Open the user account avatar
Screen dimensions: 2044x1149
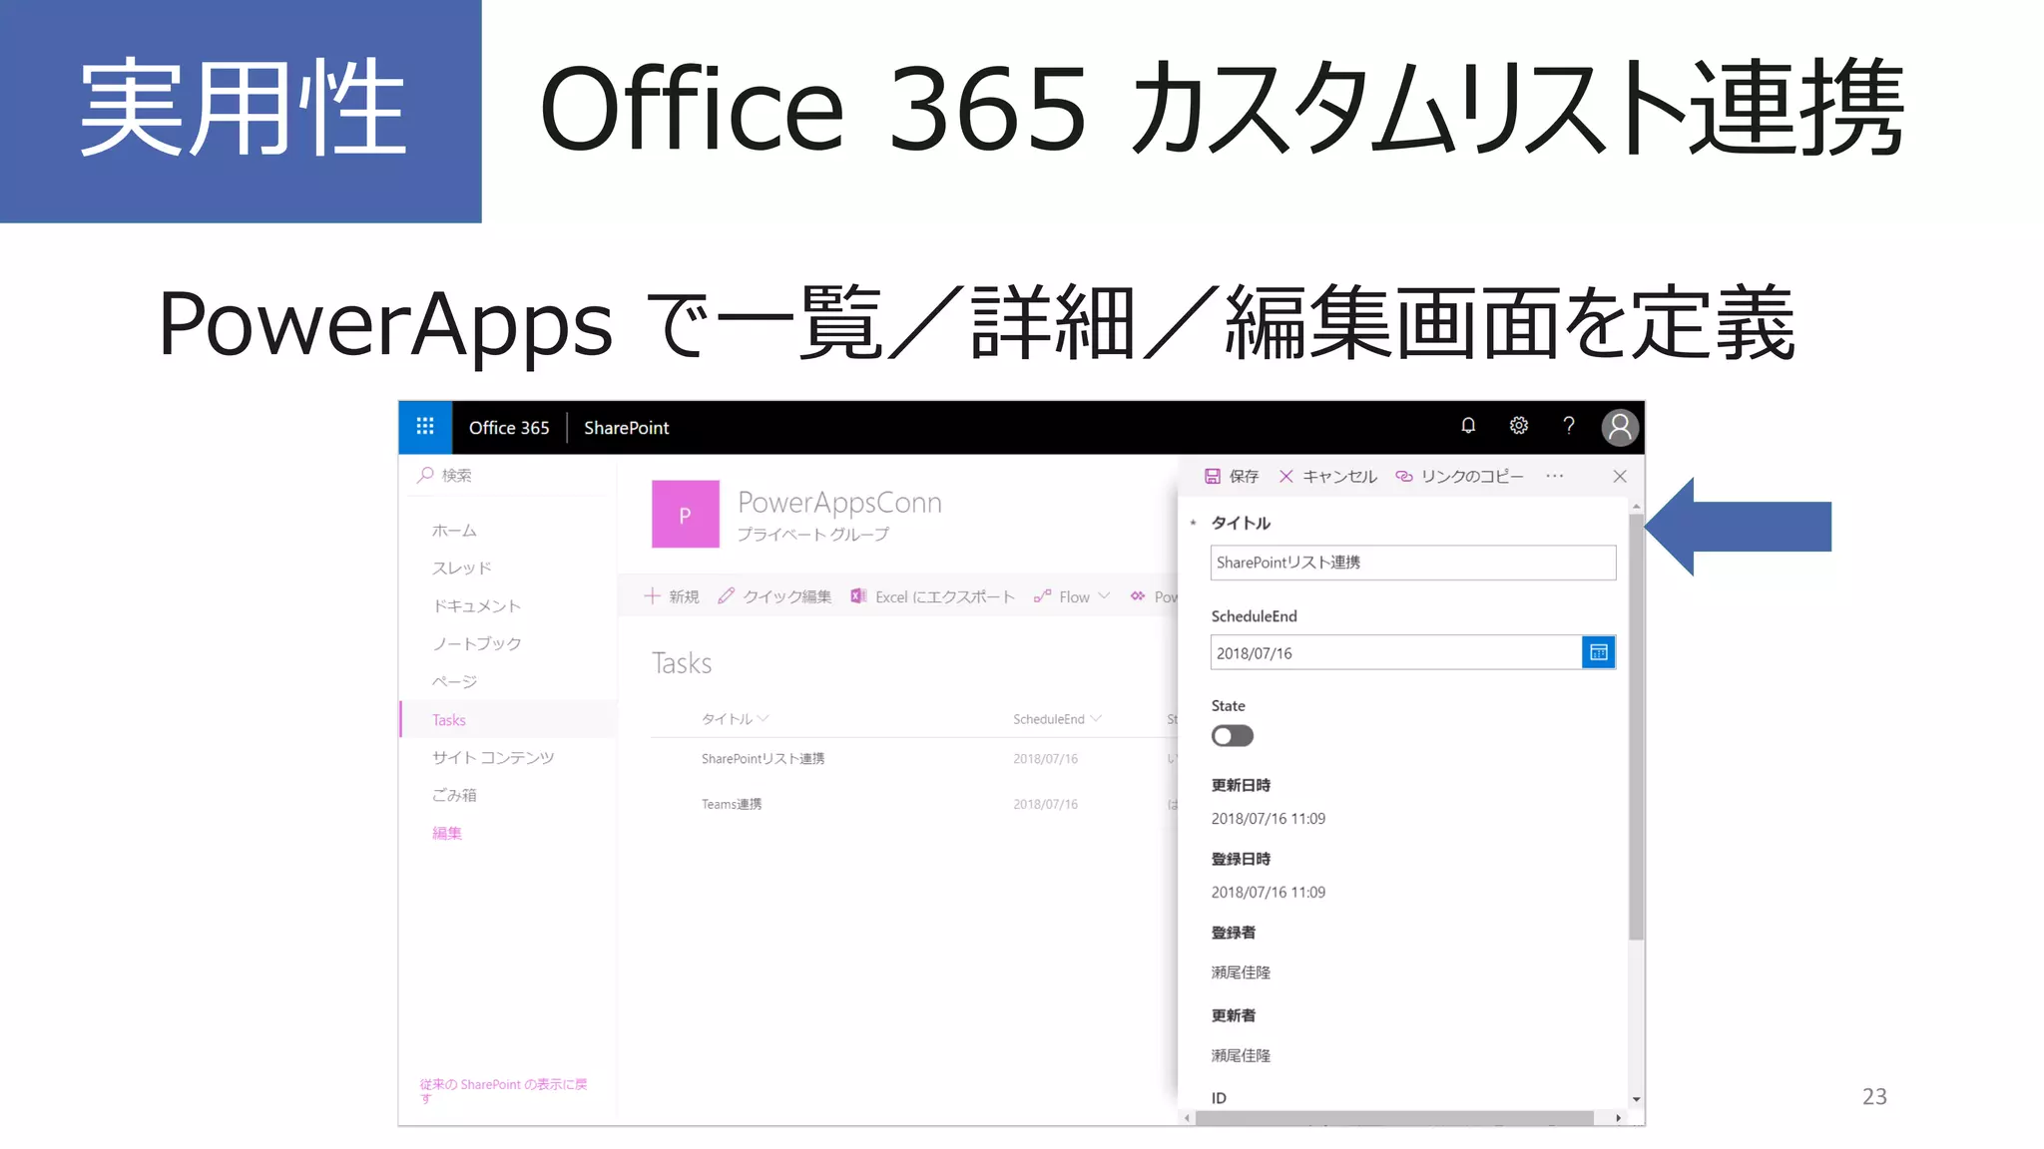pyautogui.click(x=1620, y=427)
